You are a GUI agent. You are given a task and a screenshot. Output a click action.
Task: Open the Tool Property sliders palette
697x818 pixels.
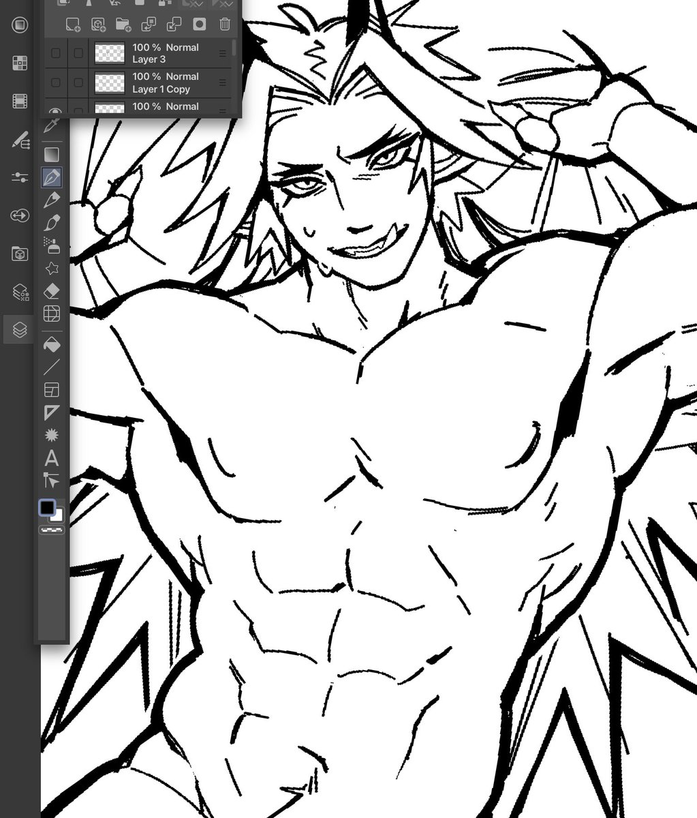tap(20, 177)
